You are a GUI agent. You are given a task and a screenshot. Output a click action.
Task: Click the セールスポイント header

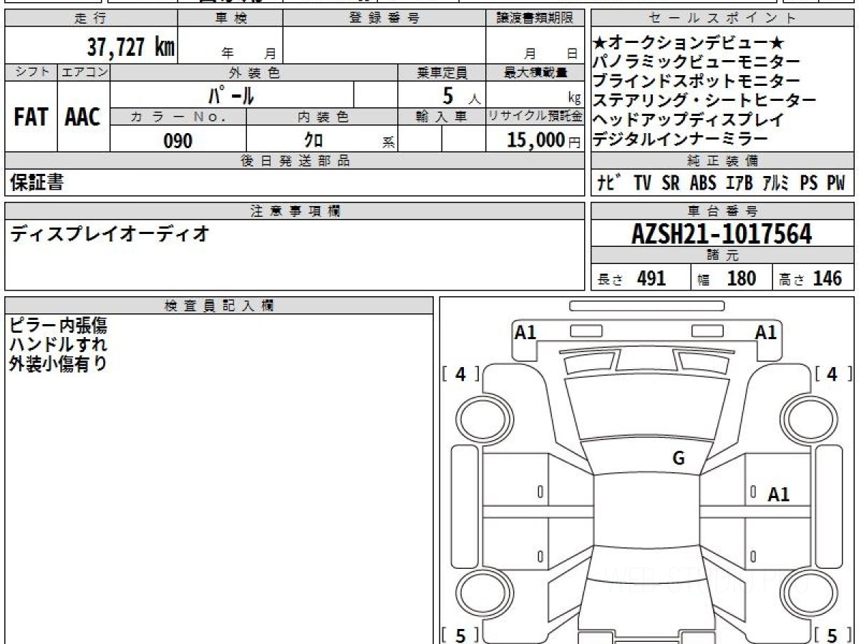pos(723,19)
